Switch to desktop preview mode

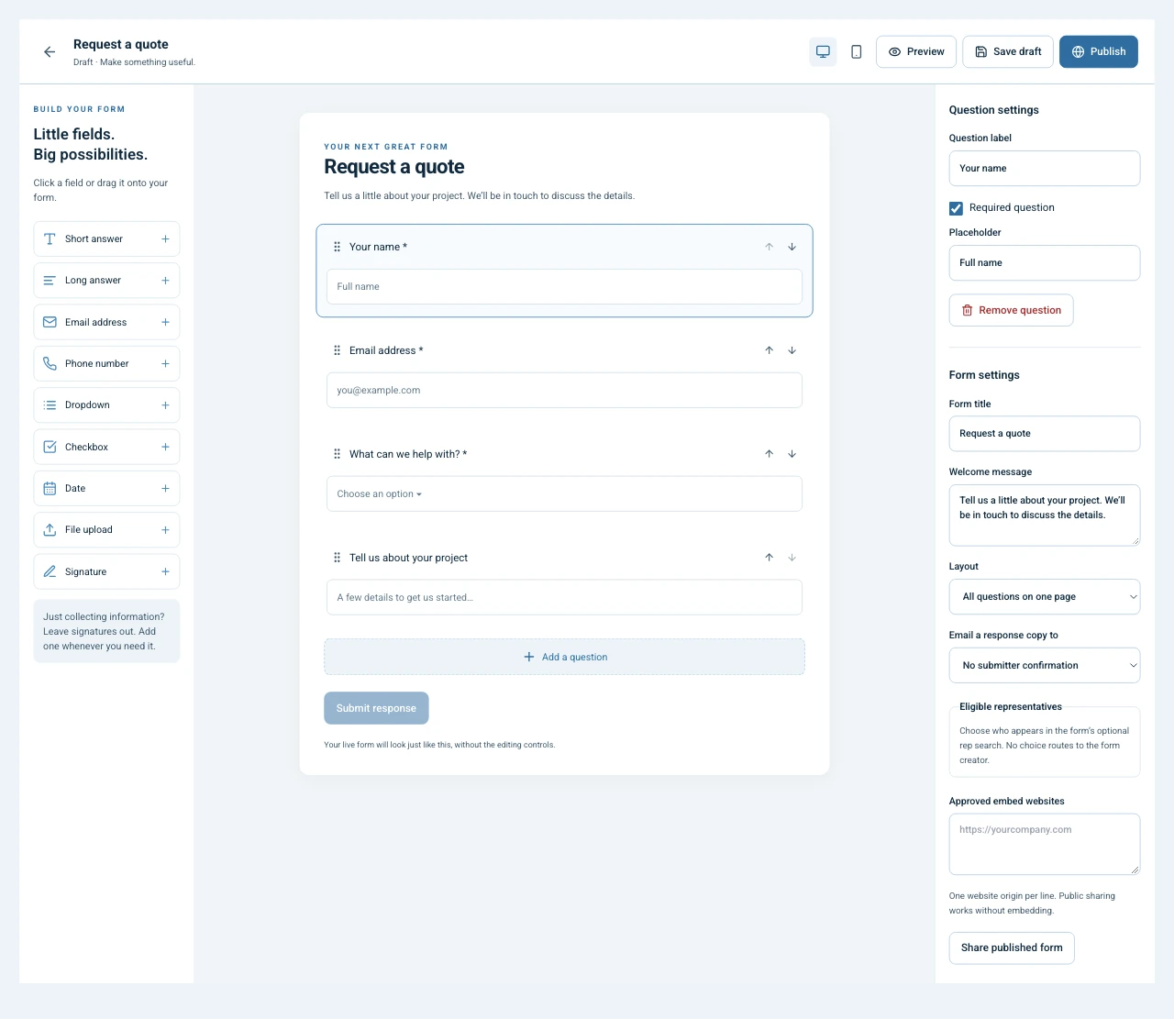pyautogui.click(x=823, y=52)
